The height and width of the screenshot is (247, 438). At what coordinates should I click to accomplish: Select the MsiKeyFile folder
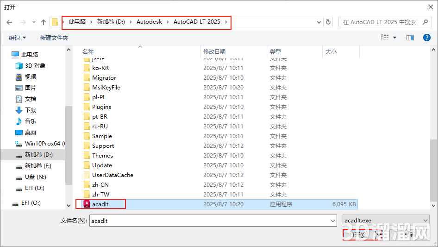pos(106,88)
